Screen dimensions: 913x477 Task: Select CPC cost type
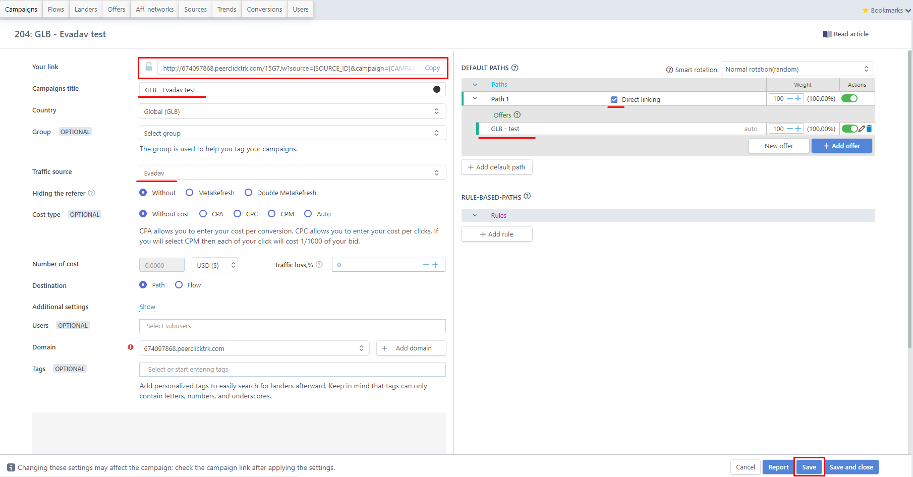pyautogui.click(x=238, y=214)
